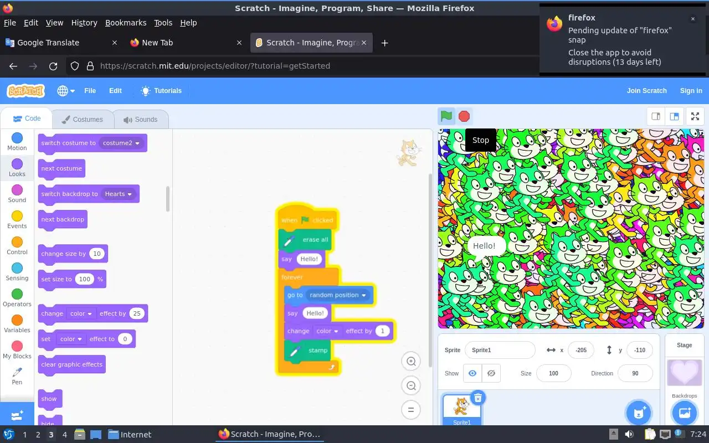Switch to the Sounds tab
The image size is (709, 443).
(x=141, y=120)
